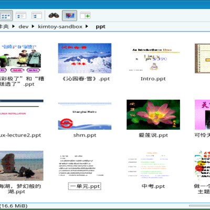Click the 一单元.ppt file name

pos(85,186)
